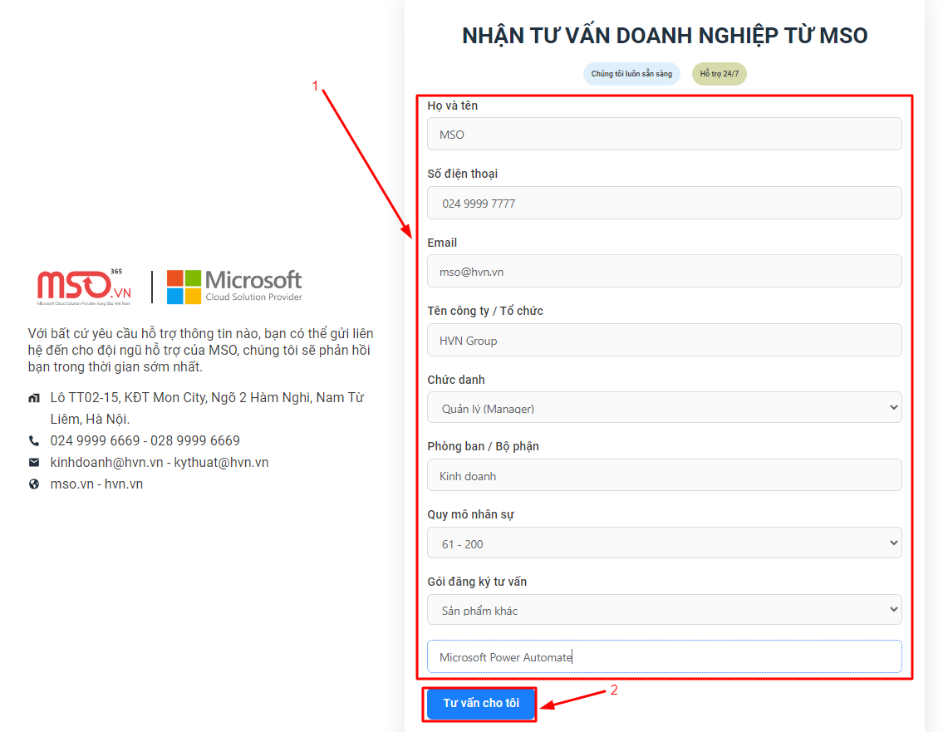Image resolution: width=948 pixels, height=732 pixels.
Task: Click the Phòng ban / Bộ phận label
Action: pyautogui.click(x=483, y=447)
